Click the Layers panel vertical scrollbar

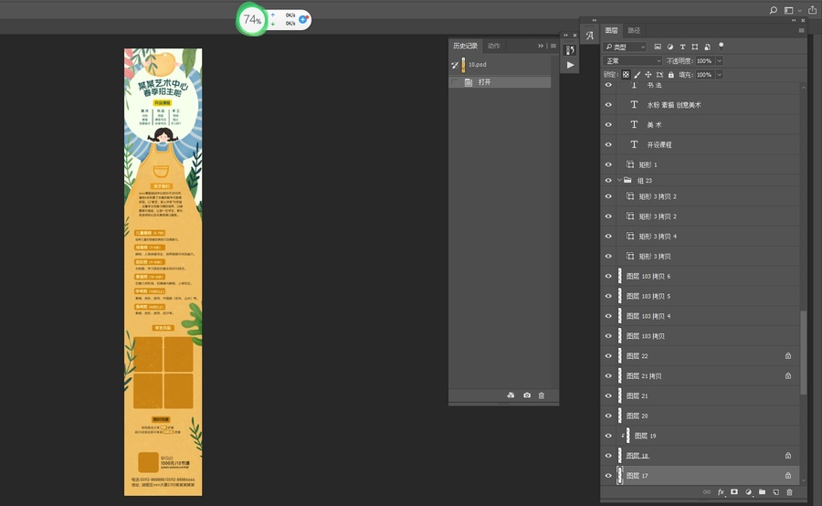tap(803, 353)
